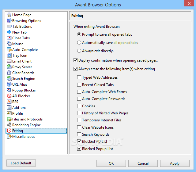
Task: Uncheck Always erase the following items when exiting
Action: [75, 69]
